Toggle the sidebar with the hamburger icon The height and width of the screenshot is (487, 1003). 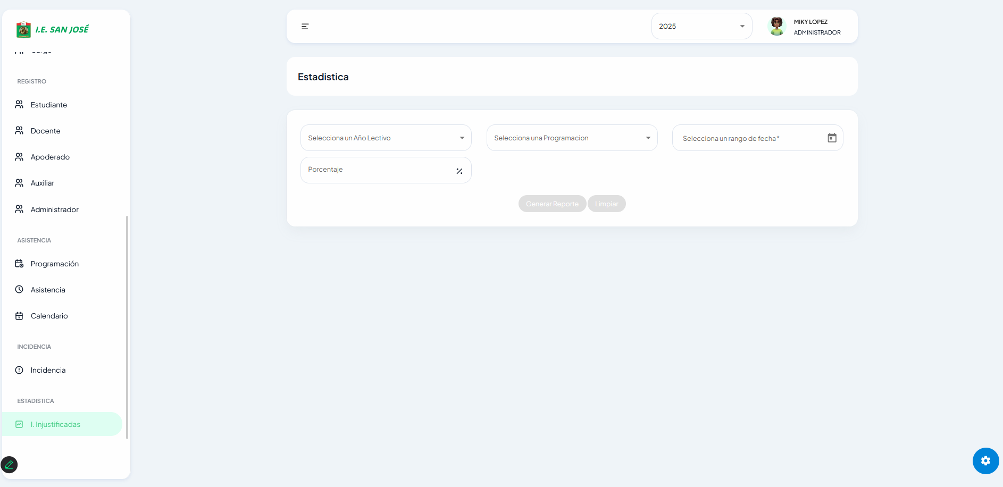point(305,27)
